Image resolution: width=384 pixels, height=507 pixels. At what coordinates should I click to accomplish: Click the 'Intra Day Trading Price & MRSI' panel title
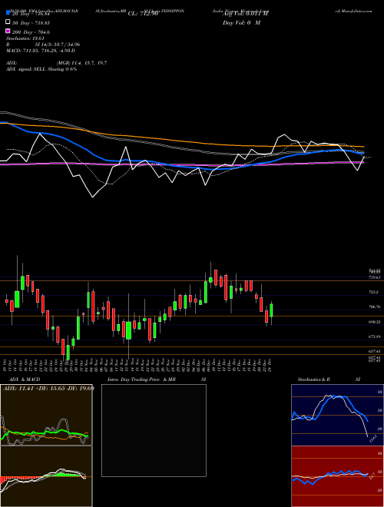[157, 379]
